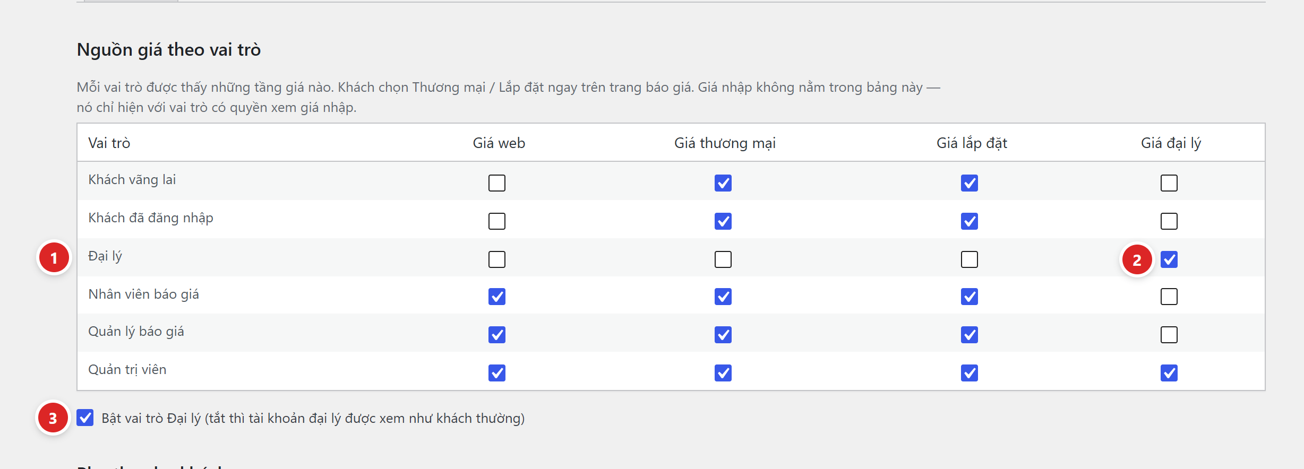1304x469 pixels.
Task: Click the Giá đại lý column header
Action: click(1171, 143)
